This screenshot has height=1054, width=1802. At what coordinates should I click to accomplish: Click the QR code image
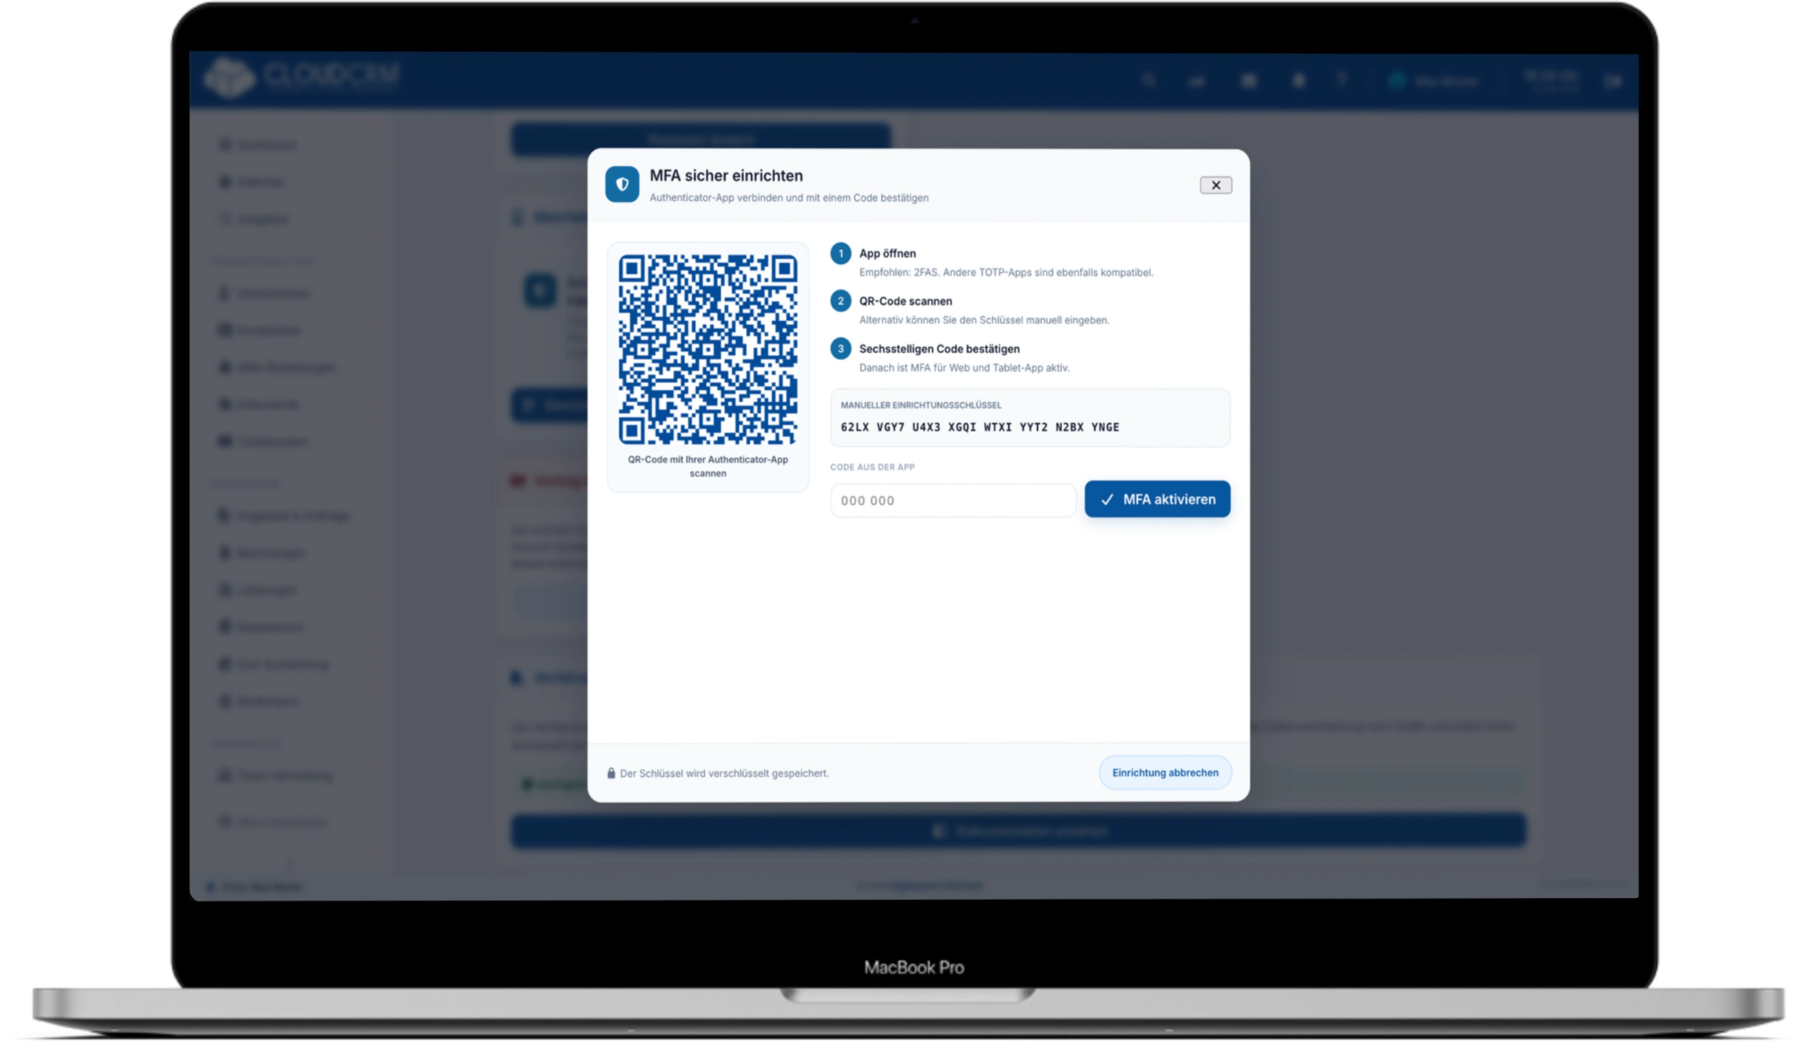(708, 350)
